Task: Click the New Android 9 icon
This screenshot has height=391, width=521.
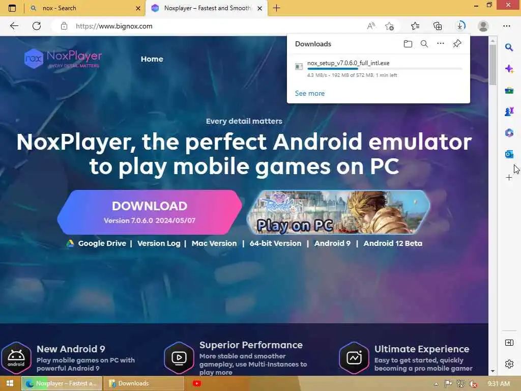Action: [16, 358]
